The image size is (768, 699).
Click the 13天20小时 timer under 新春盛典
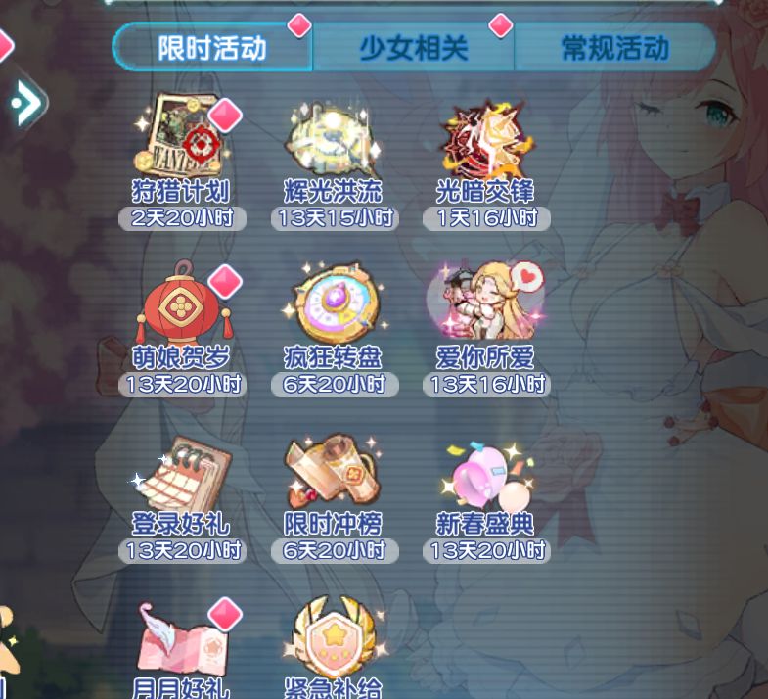(487, 550)
